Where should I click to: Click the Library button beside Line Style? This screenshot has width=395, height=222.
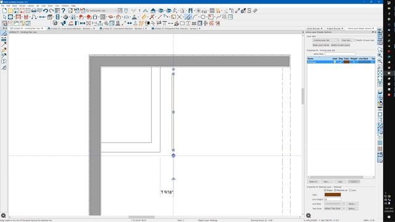[x=352, y=204]
